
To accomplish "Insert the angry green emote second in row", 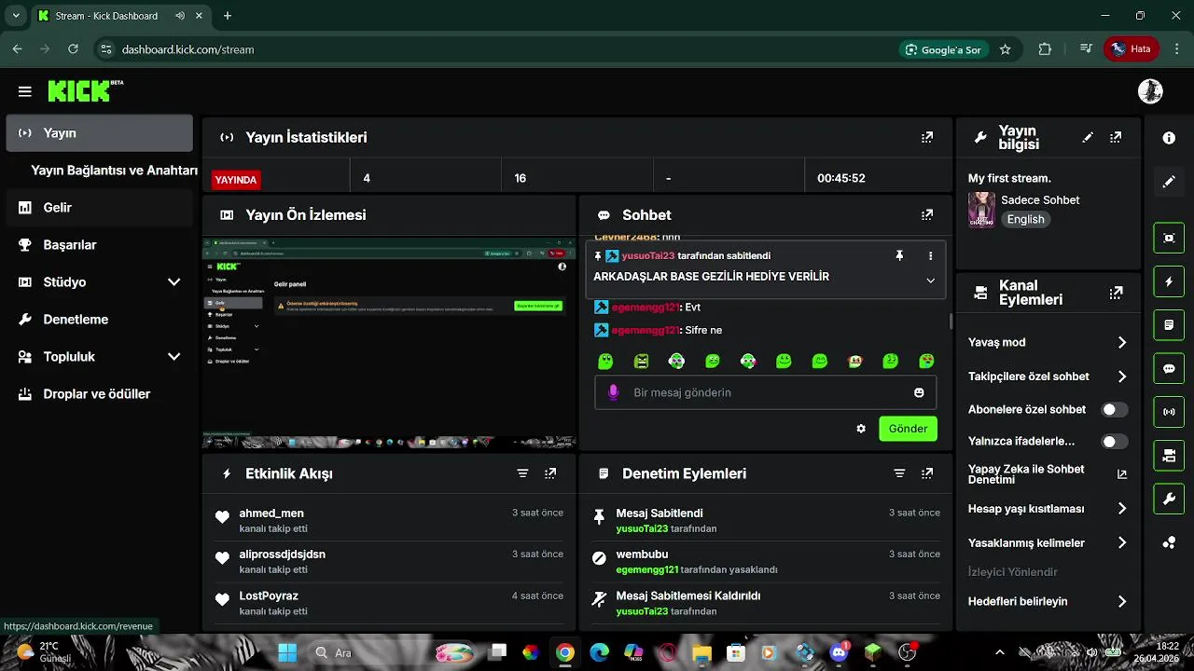I will coord(641,361).
